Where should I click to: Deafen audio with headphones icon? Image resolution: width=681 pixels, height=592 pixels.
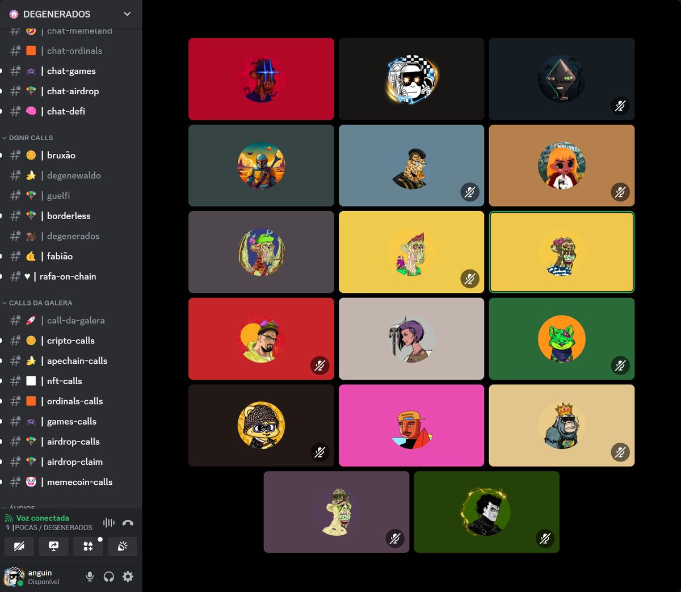(109, 577)
